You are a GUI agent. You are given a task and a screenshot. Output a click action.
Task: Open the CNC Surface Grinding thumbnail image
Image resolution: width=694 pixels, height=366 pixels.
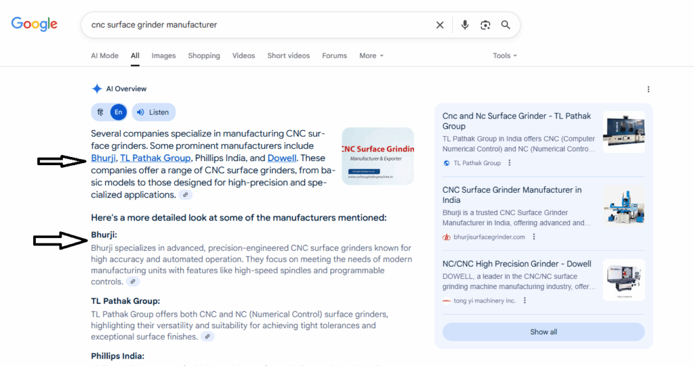point(378,156)
